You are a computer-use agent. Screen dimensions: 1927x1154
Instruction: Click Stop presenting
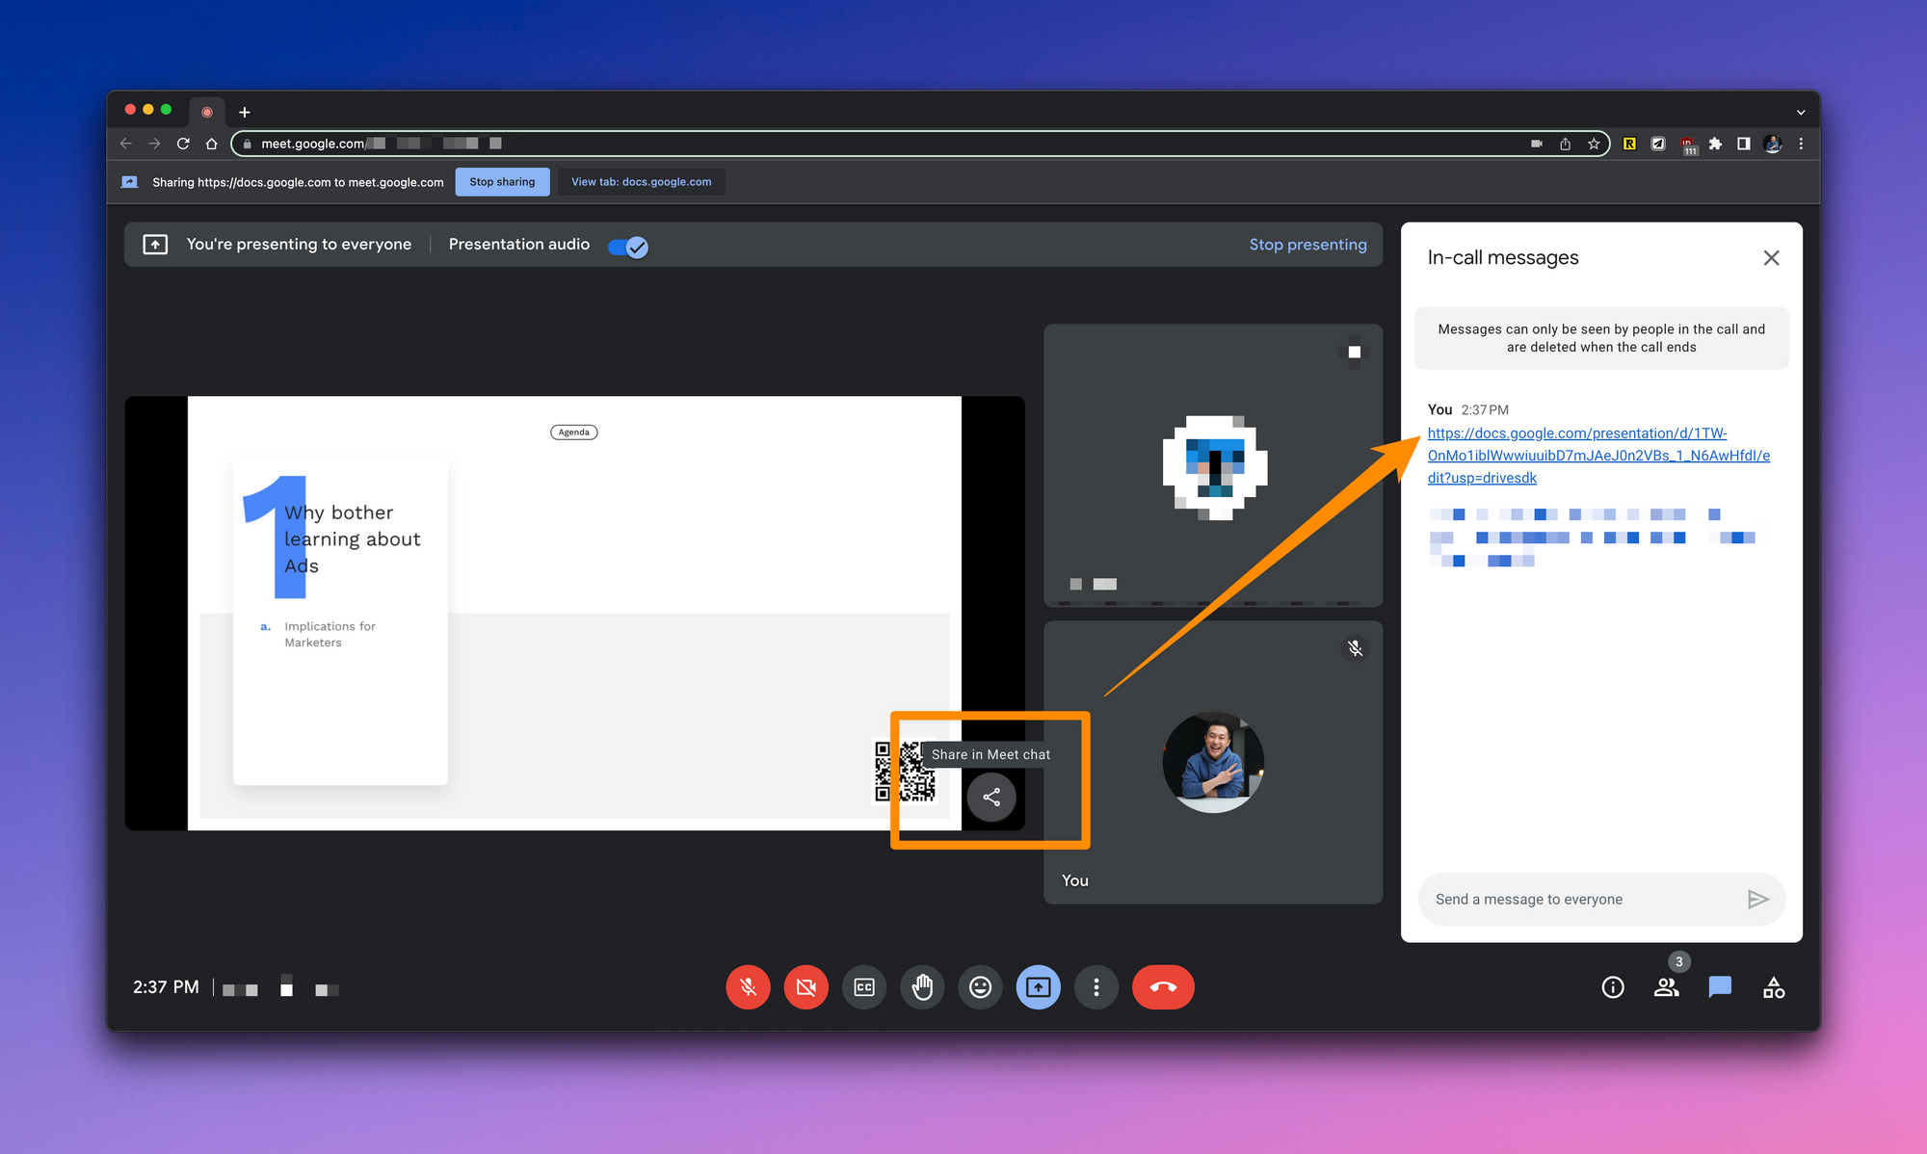coord(1307,245)
